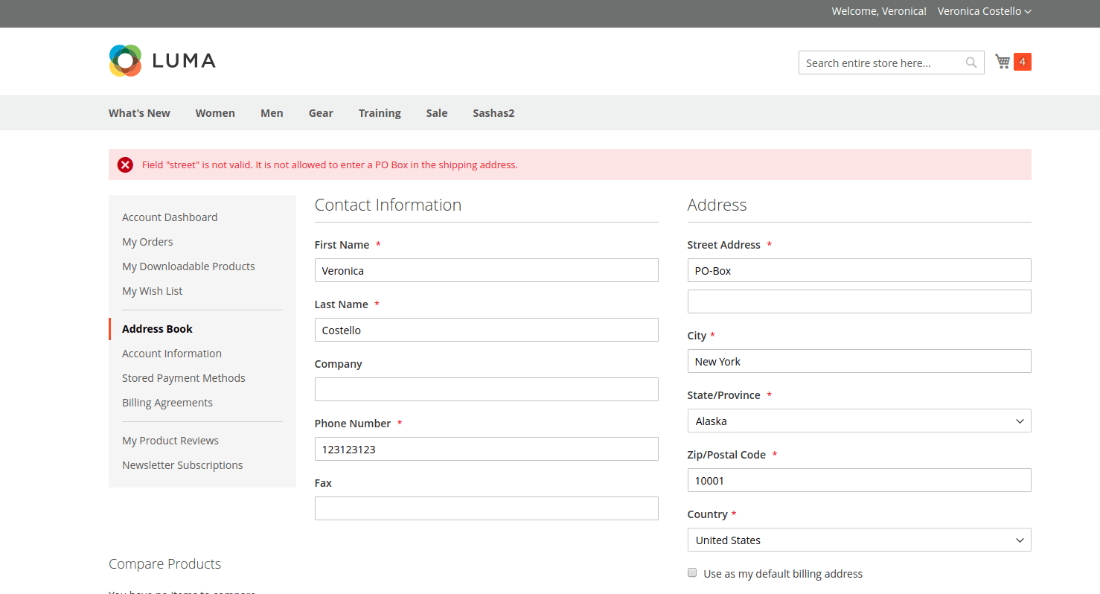Click the Compare Products heading

[164, 563]
